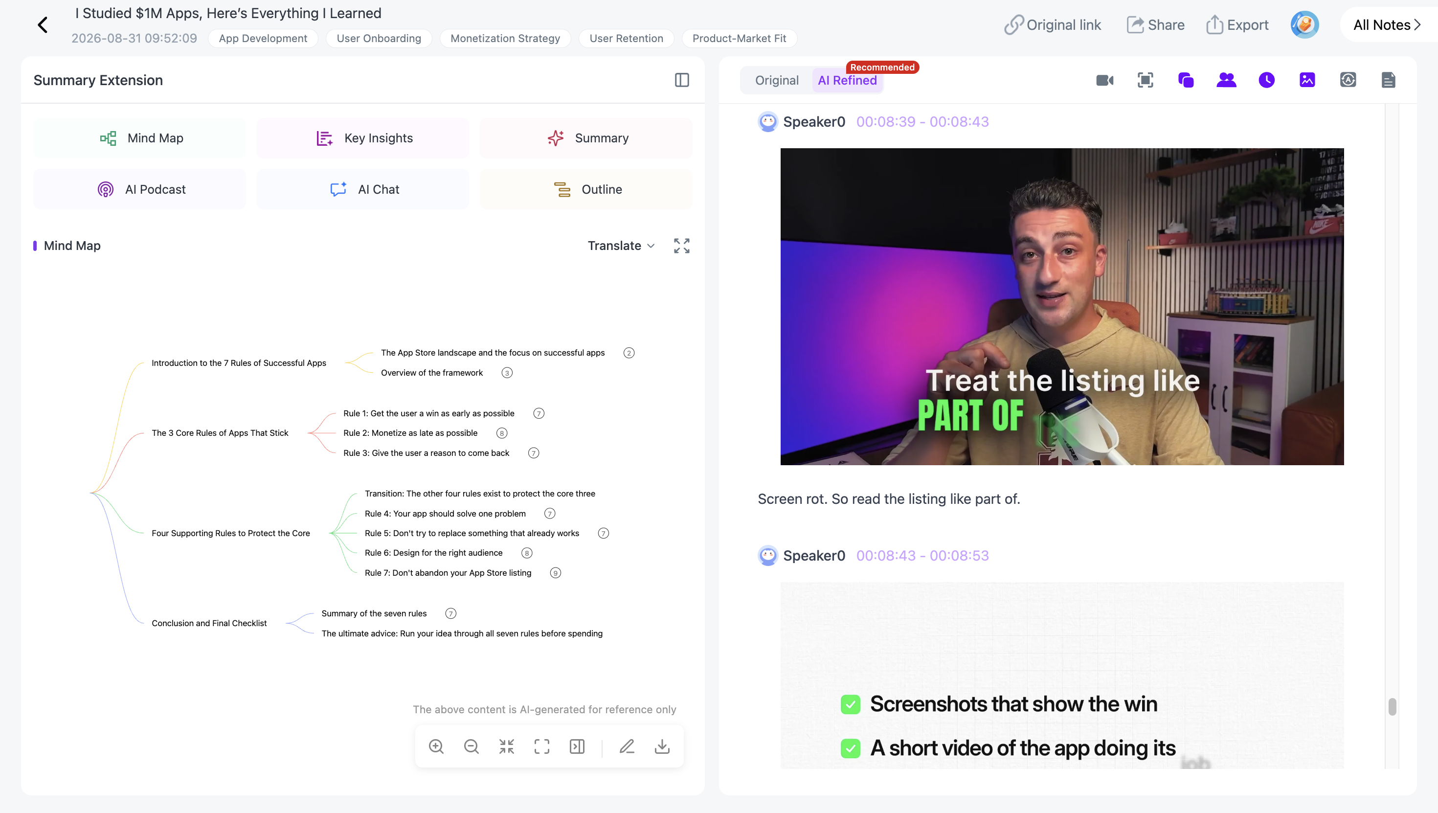Open the mind map in fullscreen
The image size is (1438, 813).
pyautogui.click(x=682, y=246)
